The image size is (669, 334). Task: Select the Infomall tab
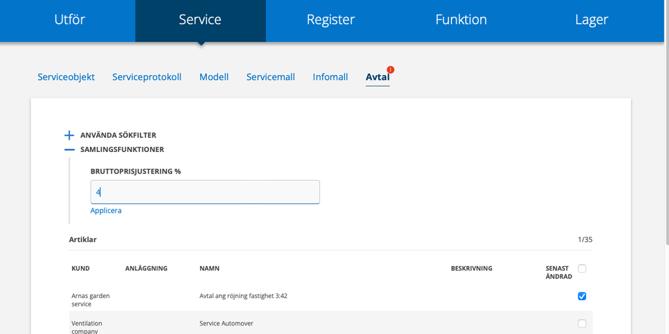330,77
